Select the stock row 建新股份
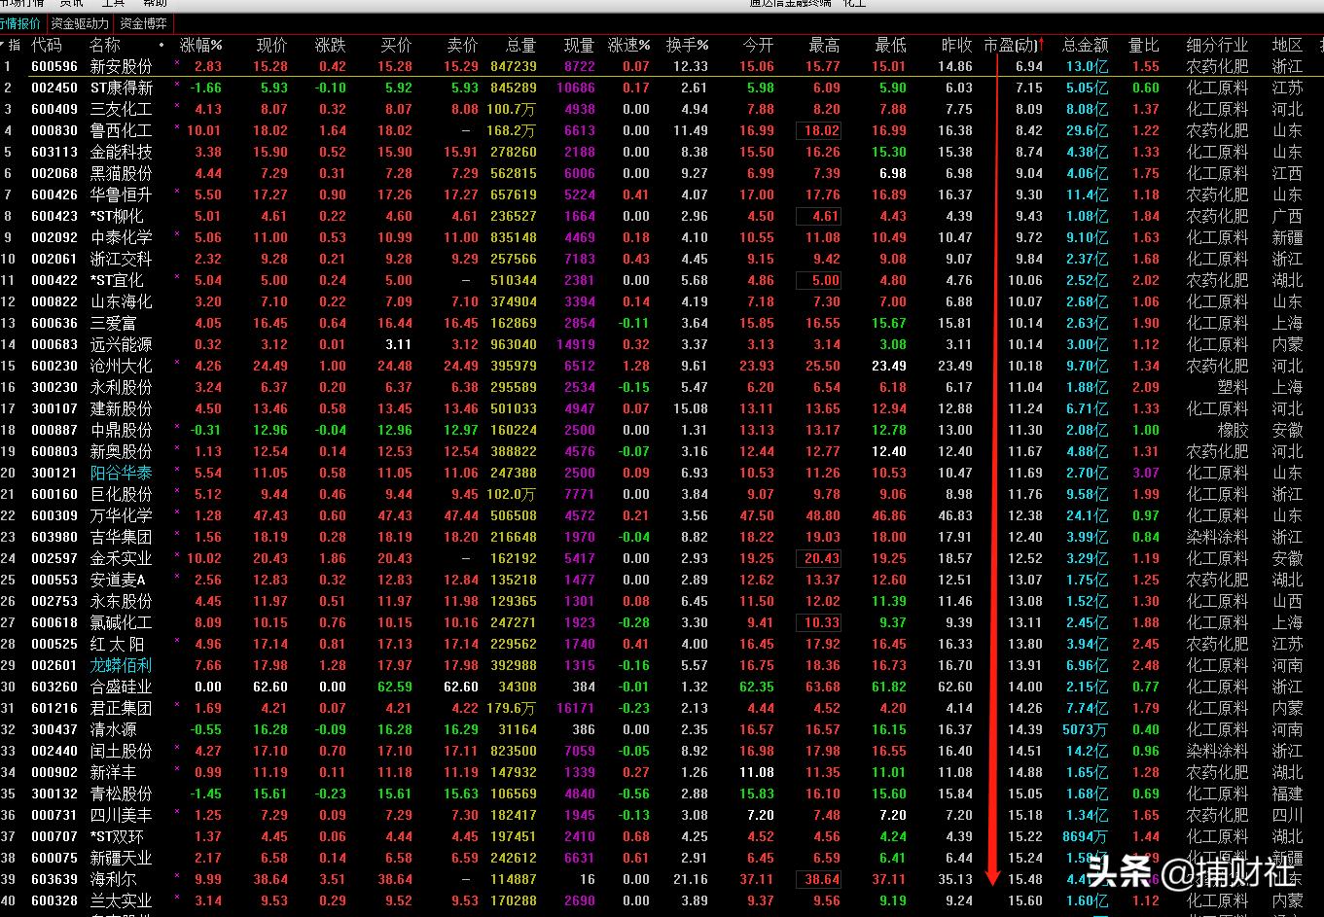 click(121, 408)
